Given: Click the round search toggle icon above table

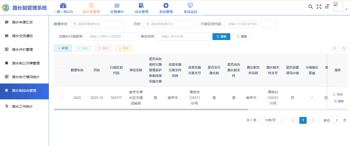Looking at the screenshot, I should tap(335, 48).
